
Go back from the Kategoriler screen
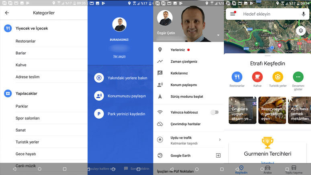pos(7,13)
